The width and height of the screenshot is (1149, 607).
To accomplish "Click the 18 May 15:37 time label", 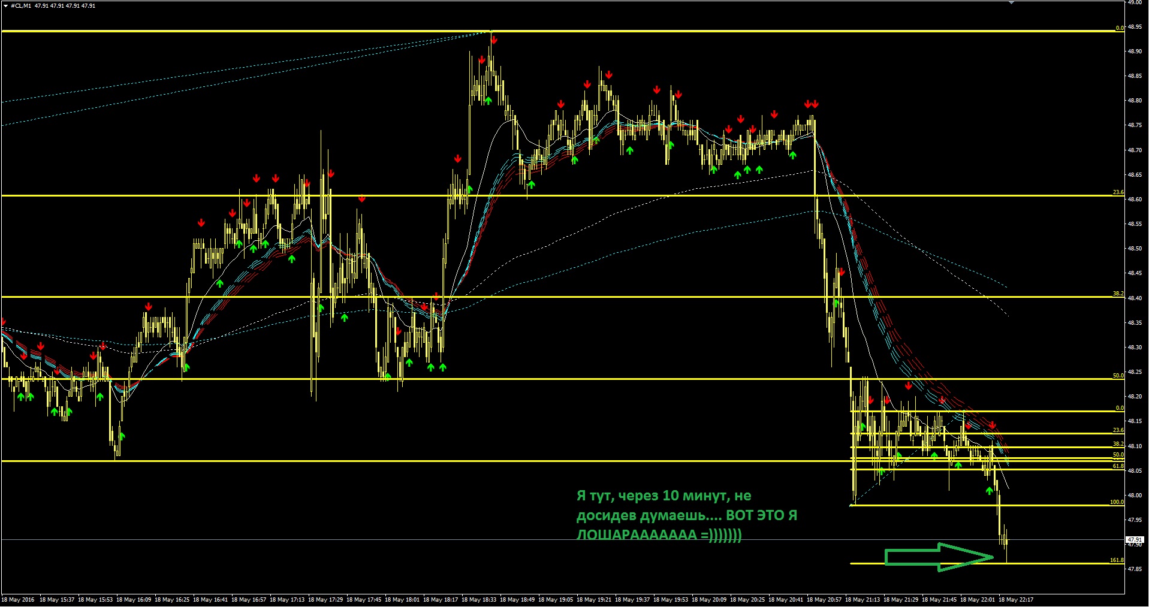I will tap(57, 600).
